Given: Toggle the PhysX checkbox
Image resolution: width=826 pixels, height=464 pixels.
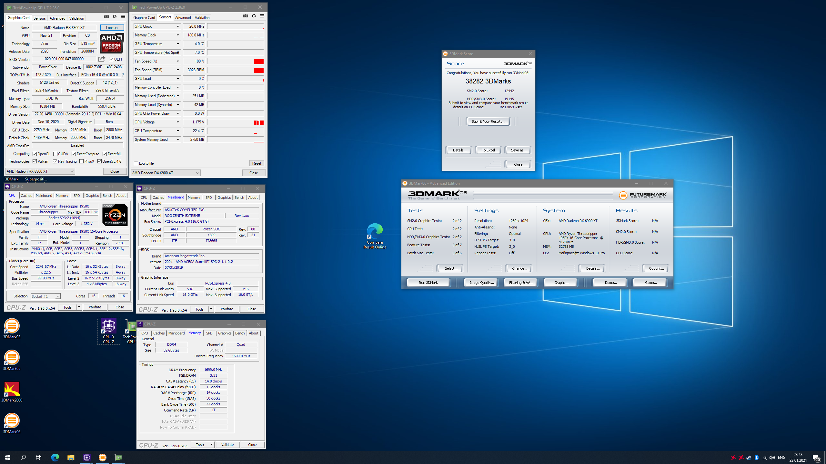Looking at the screenshot, I should pos(81,161).
